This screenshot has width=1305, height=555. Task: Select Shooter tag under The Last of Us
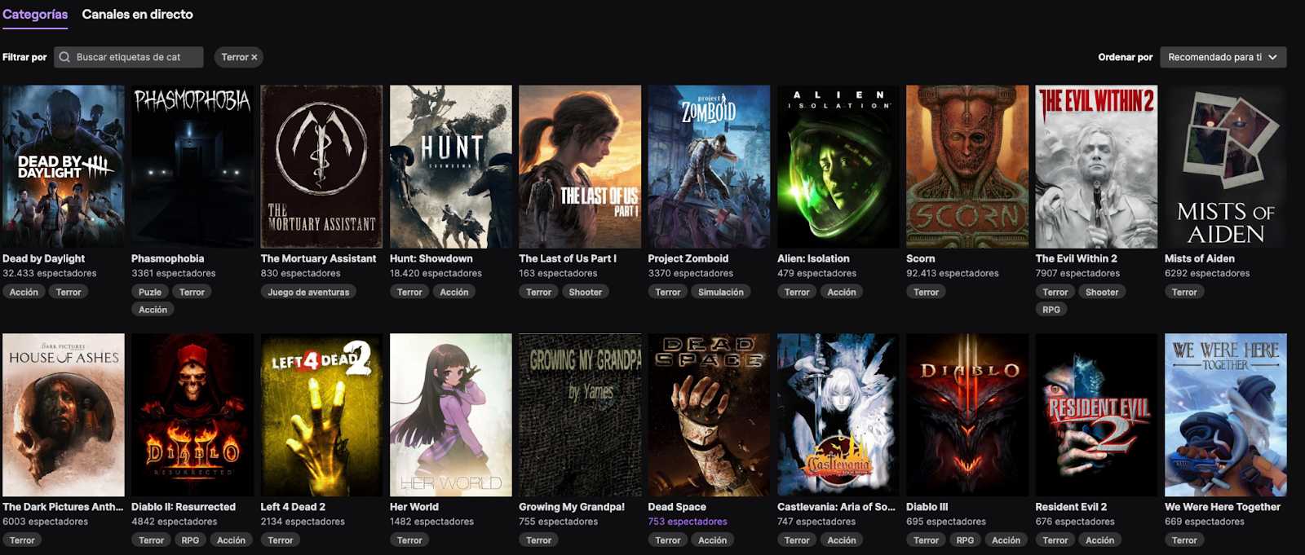pyautogui.click(x=586, y=292)
